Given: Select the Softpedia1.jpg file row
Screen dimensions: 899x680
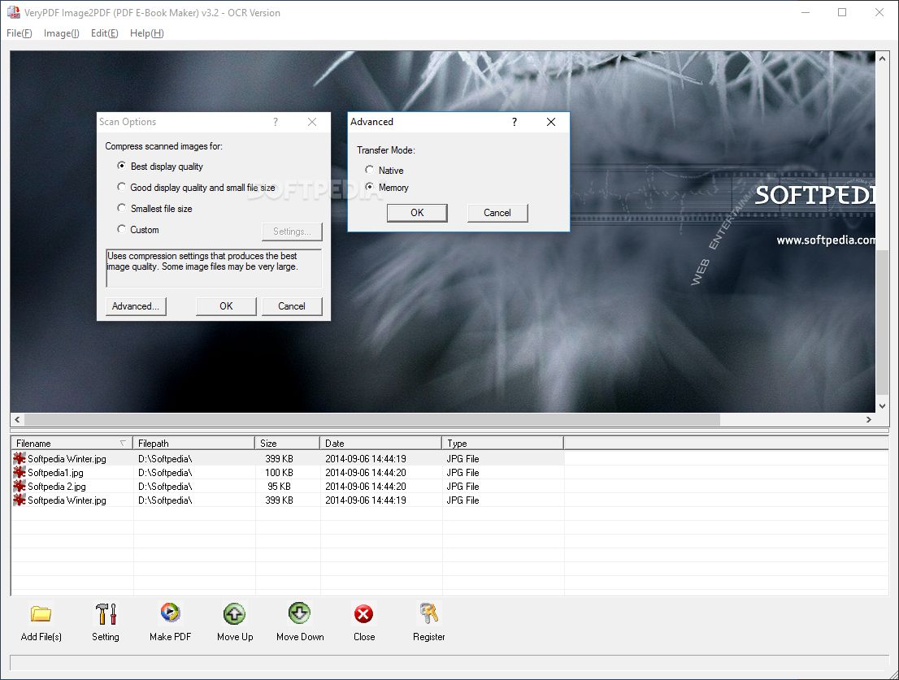Looking at the screenshot, I should (x=287, y=472).
